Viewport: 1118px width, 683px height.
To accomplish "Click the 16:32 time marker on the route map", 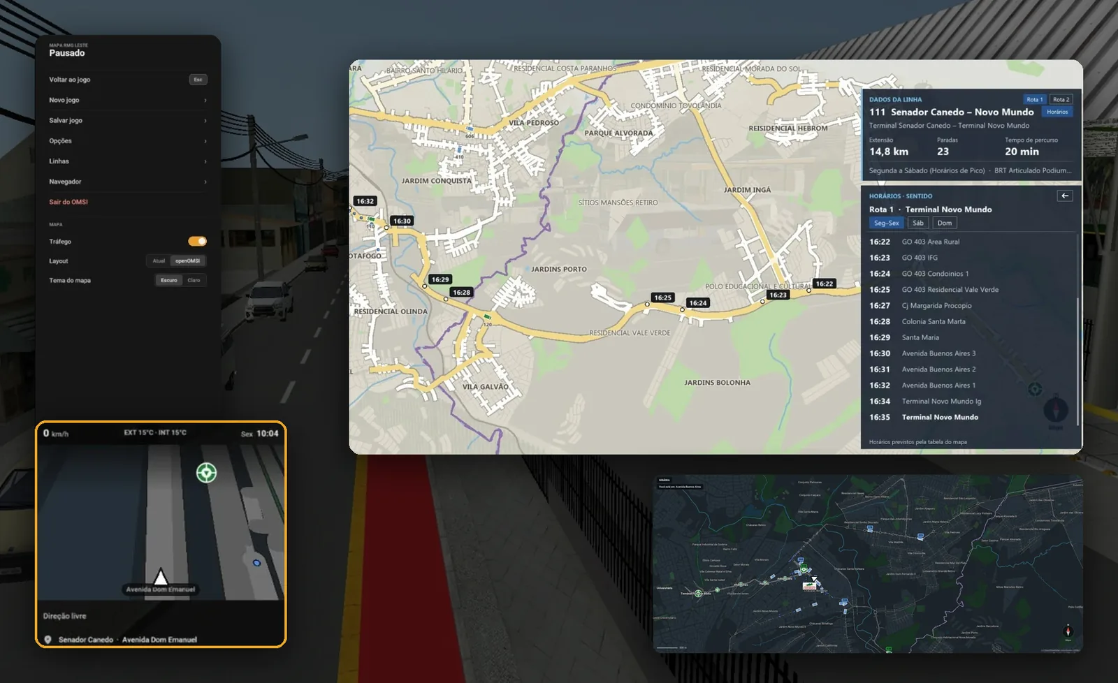I will pos(365,201).
